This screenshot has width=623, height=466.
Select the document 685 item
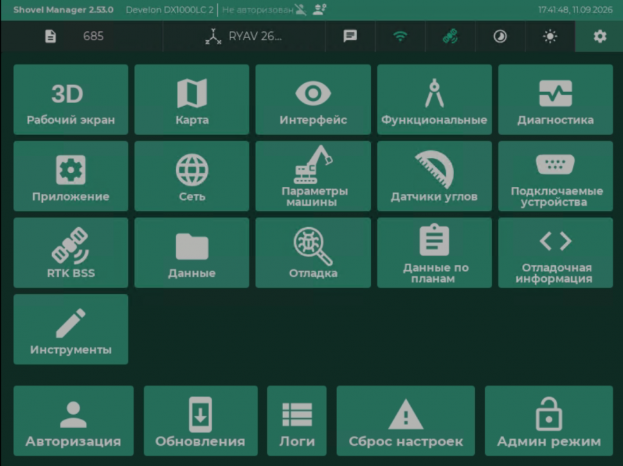[x=82, y=36]
